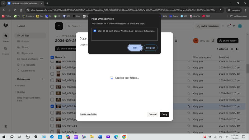
Task: Open File Explorer from taskbar
Action: tap(92, 137)
